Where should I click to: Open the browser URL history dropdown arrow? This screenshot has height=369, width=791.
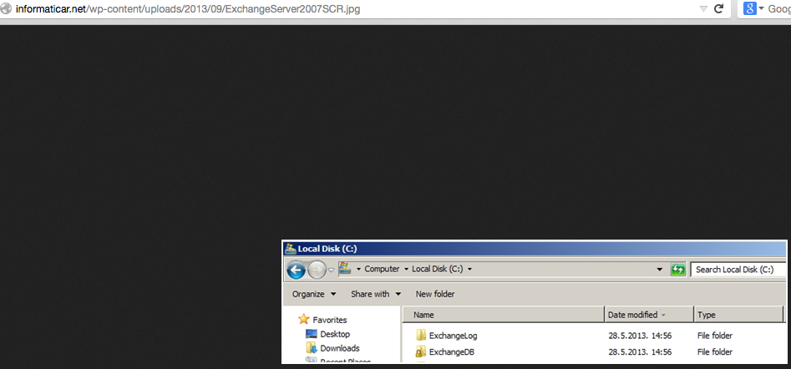coord(703,9)
